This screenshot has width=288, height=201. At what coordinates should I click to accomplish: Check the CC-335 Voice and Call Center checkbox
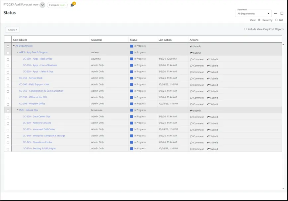(x=8, y=130)
